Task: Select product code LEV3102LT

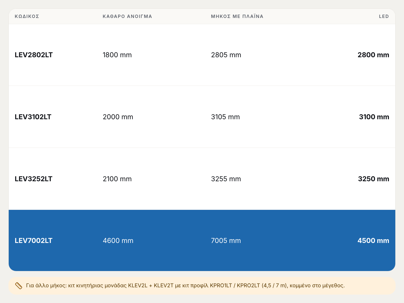Action: [33, 117]
